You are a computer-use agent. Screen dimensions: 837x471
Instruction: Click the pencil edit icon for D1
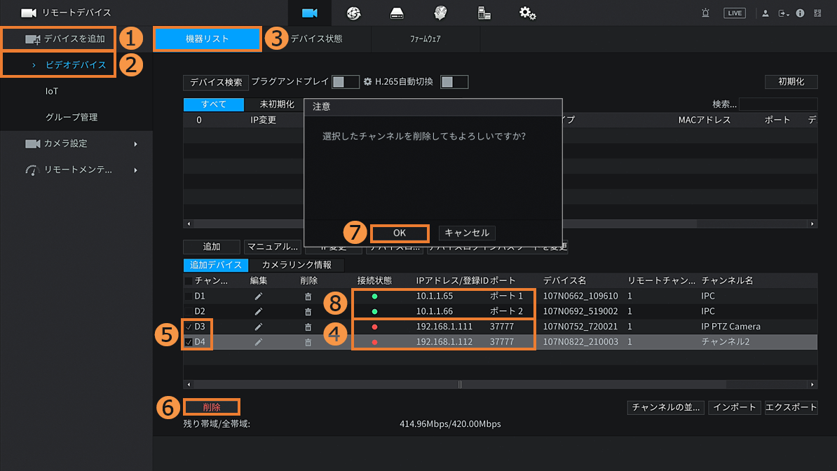coord(258,296)
